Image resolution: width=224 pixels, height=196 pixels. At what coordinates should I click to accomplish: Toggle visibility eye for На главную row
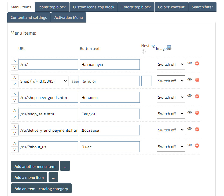(x=190, y=63)
